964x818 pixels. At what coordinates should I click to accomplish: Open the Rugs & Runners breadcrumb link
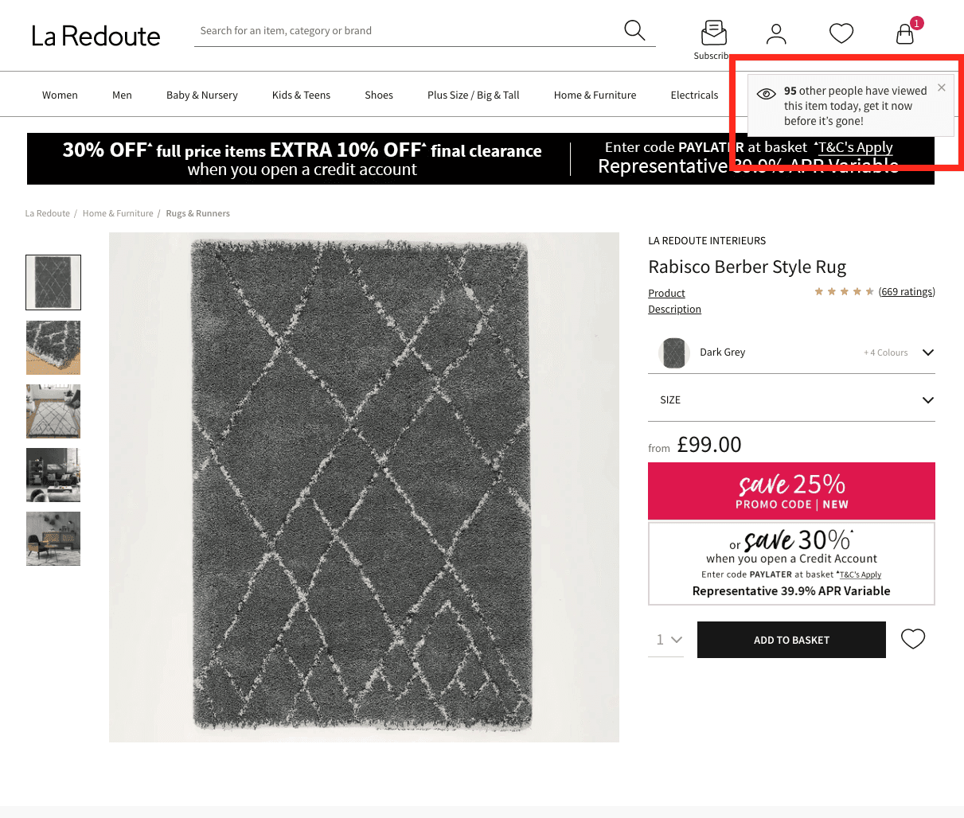(x=197, y=213)
